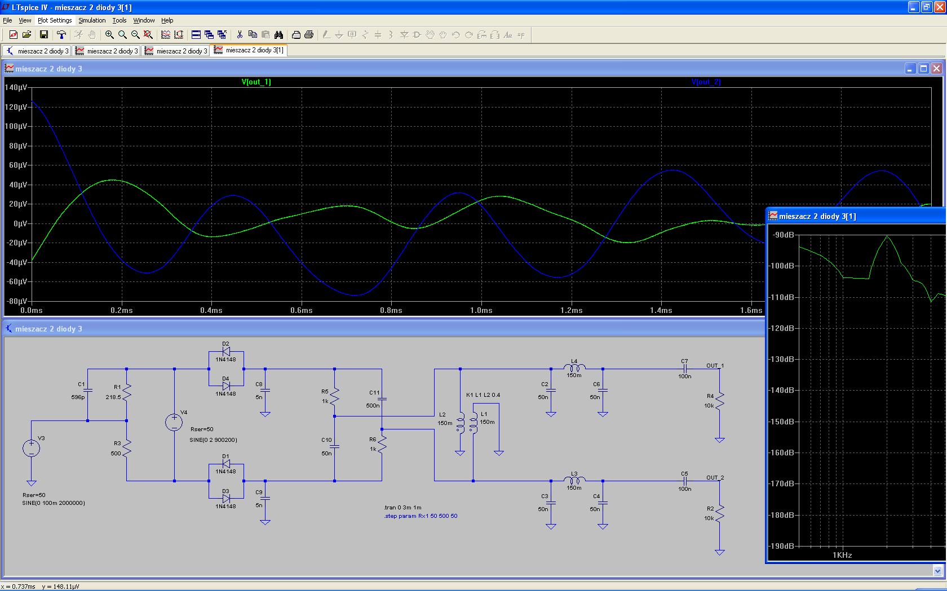Screen dimensions: 947x591
Task: Save using the floppy disk icon
Action: (43, 35)
